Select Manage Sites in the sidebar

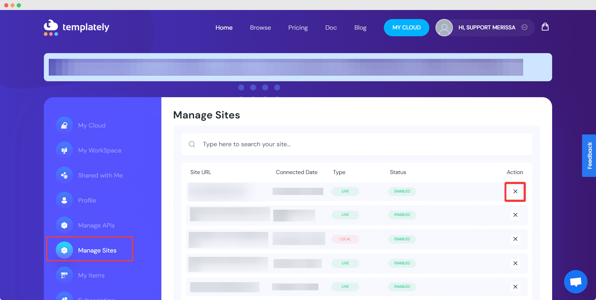97,250
